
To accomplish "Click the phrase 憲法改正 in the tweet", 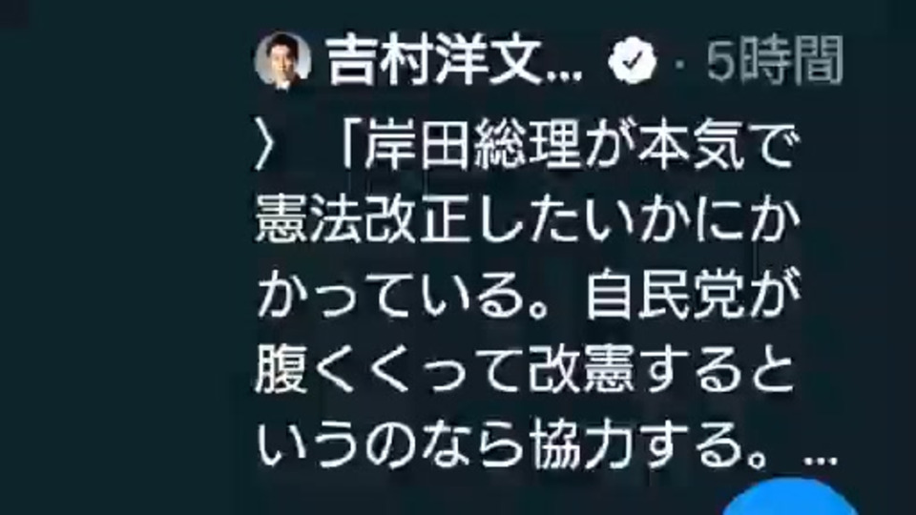I will pyautogui.click(x=364, y=222).
